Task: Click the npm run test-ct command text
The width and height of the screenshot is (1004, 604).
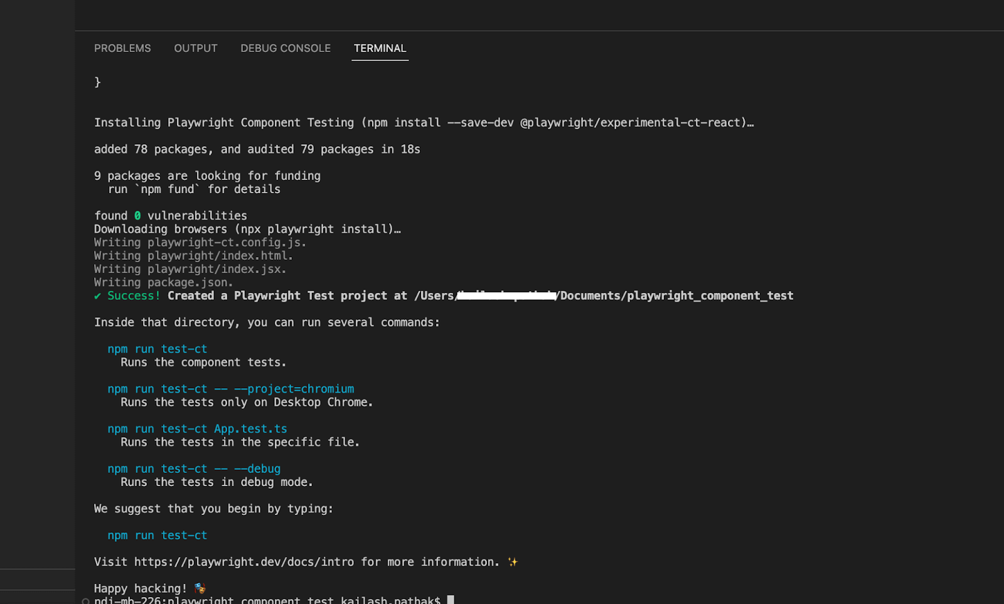Action: tap(157, 348)
